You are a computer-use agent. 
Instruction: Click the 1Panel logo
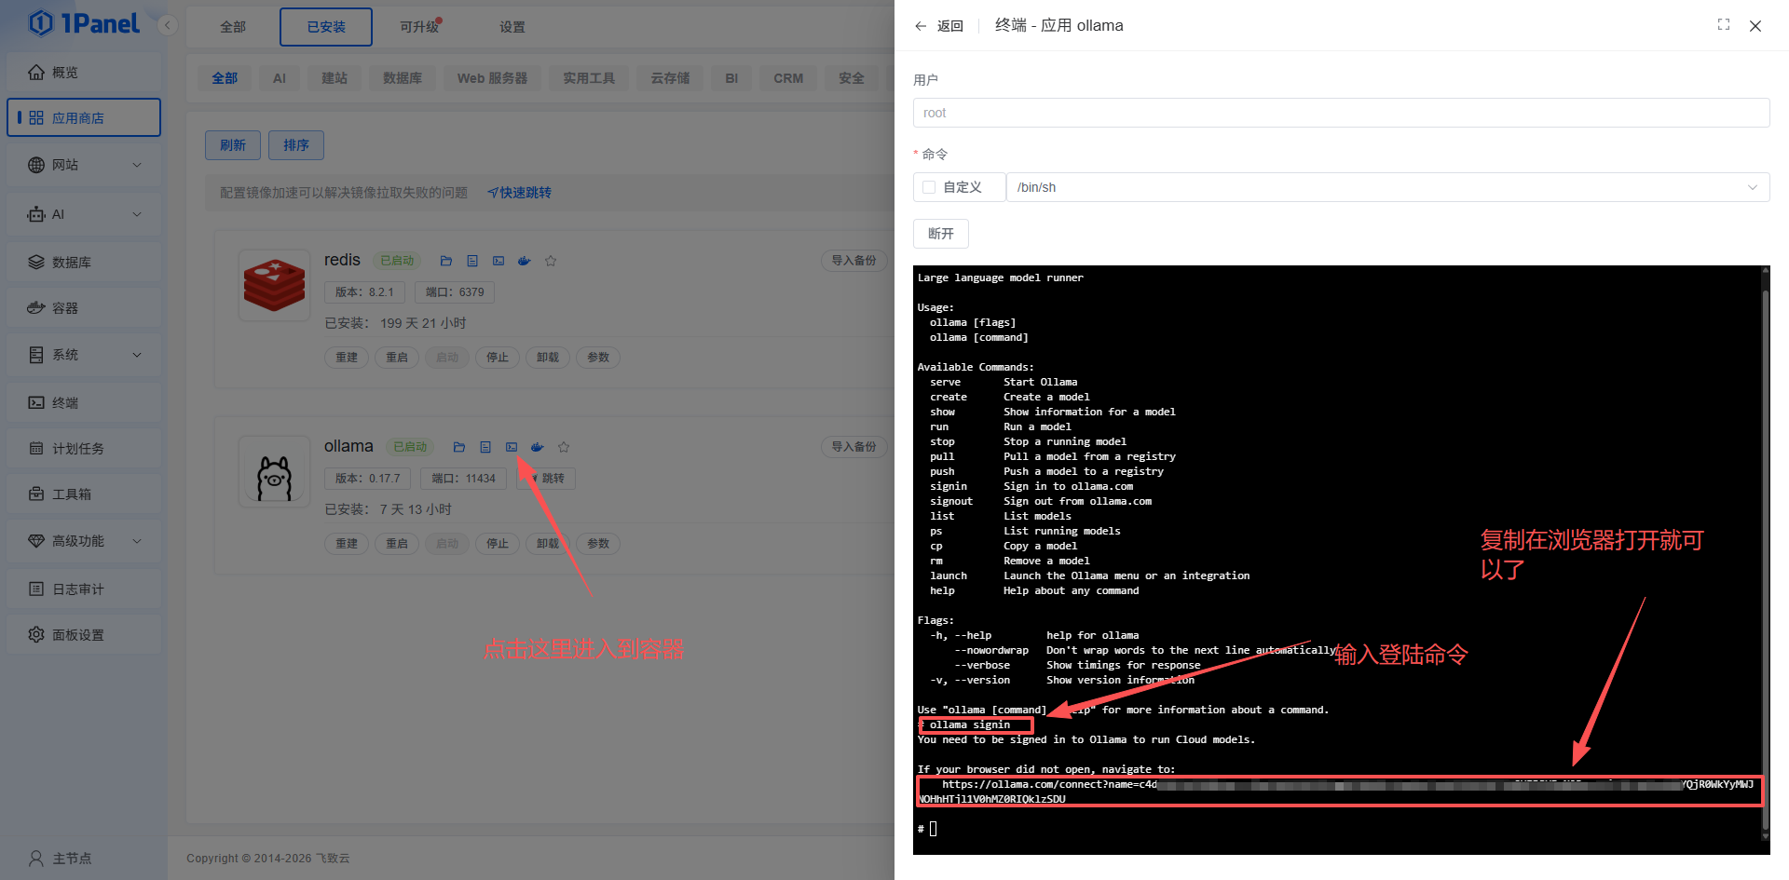84,23
